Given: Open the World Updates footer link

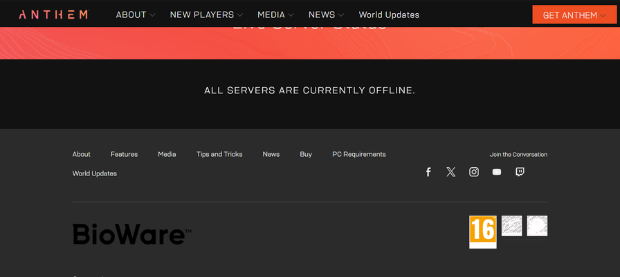Looking at the screenshot, I should click(95, 173).
